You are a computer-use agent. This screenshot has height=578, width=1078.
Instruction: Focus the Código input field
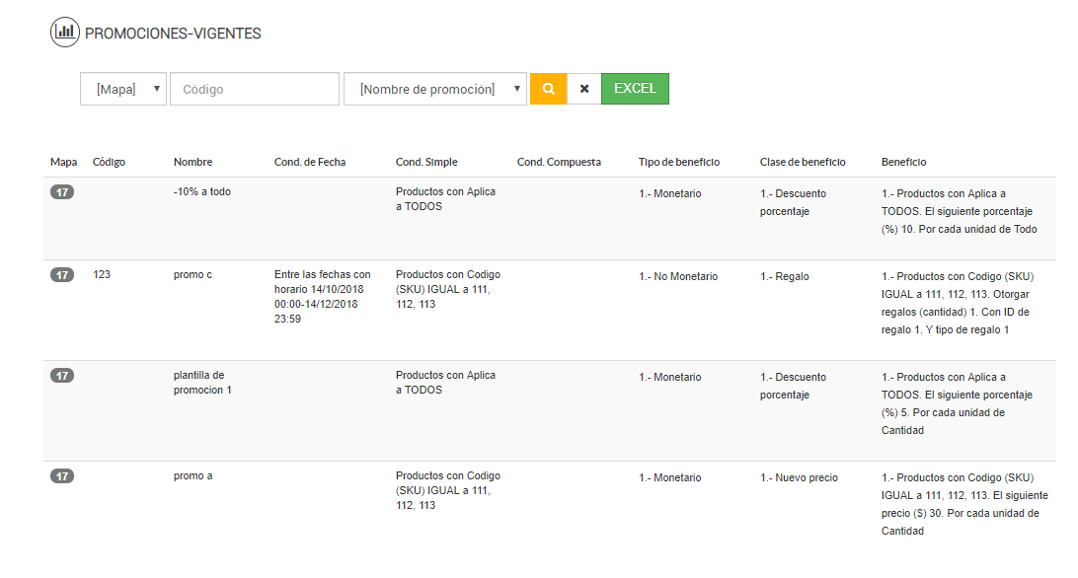(x=255, y=89)
